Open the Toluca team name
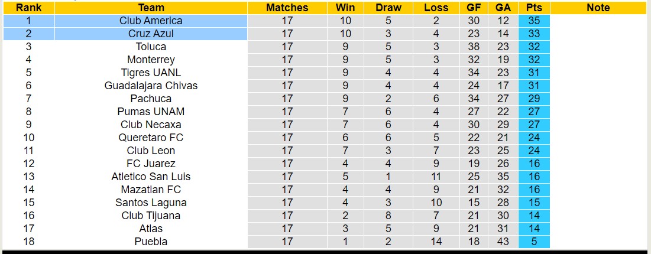This screenshot has height=254, width=651. pos(151,47)
